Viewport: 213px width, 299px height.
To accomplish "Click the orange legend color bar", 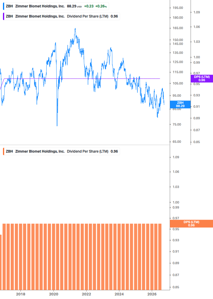I will tap(4, 151).
